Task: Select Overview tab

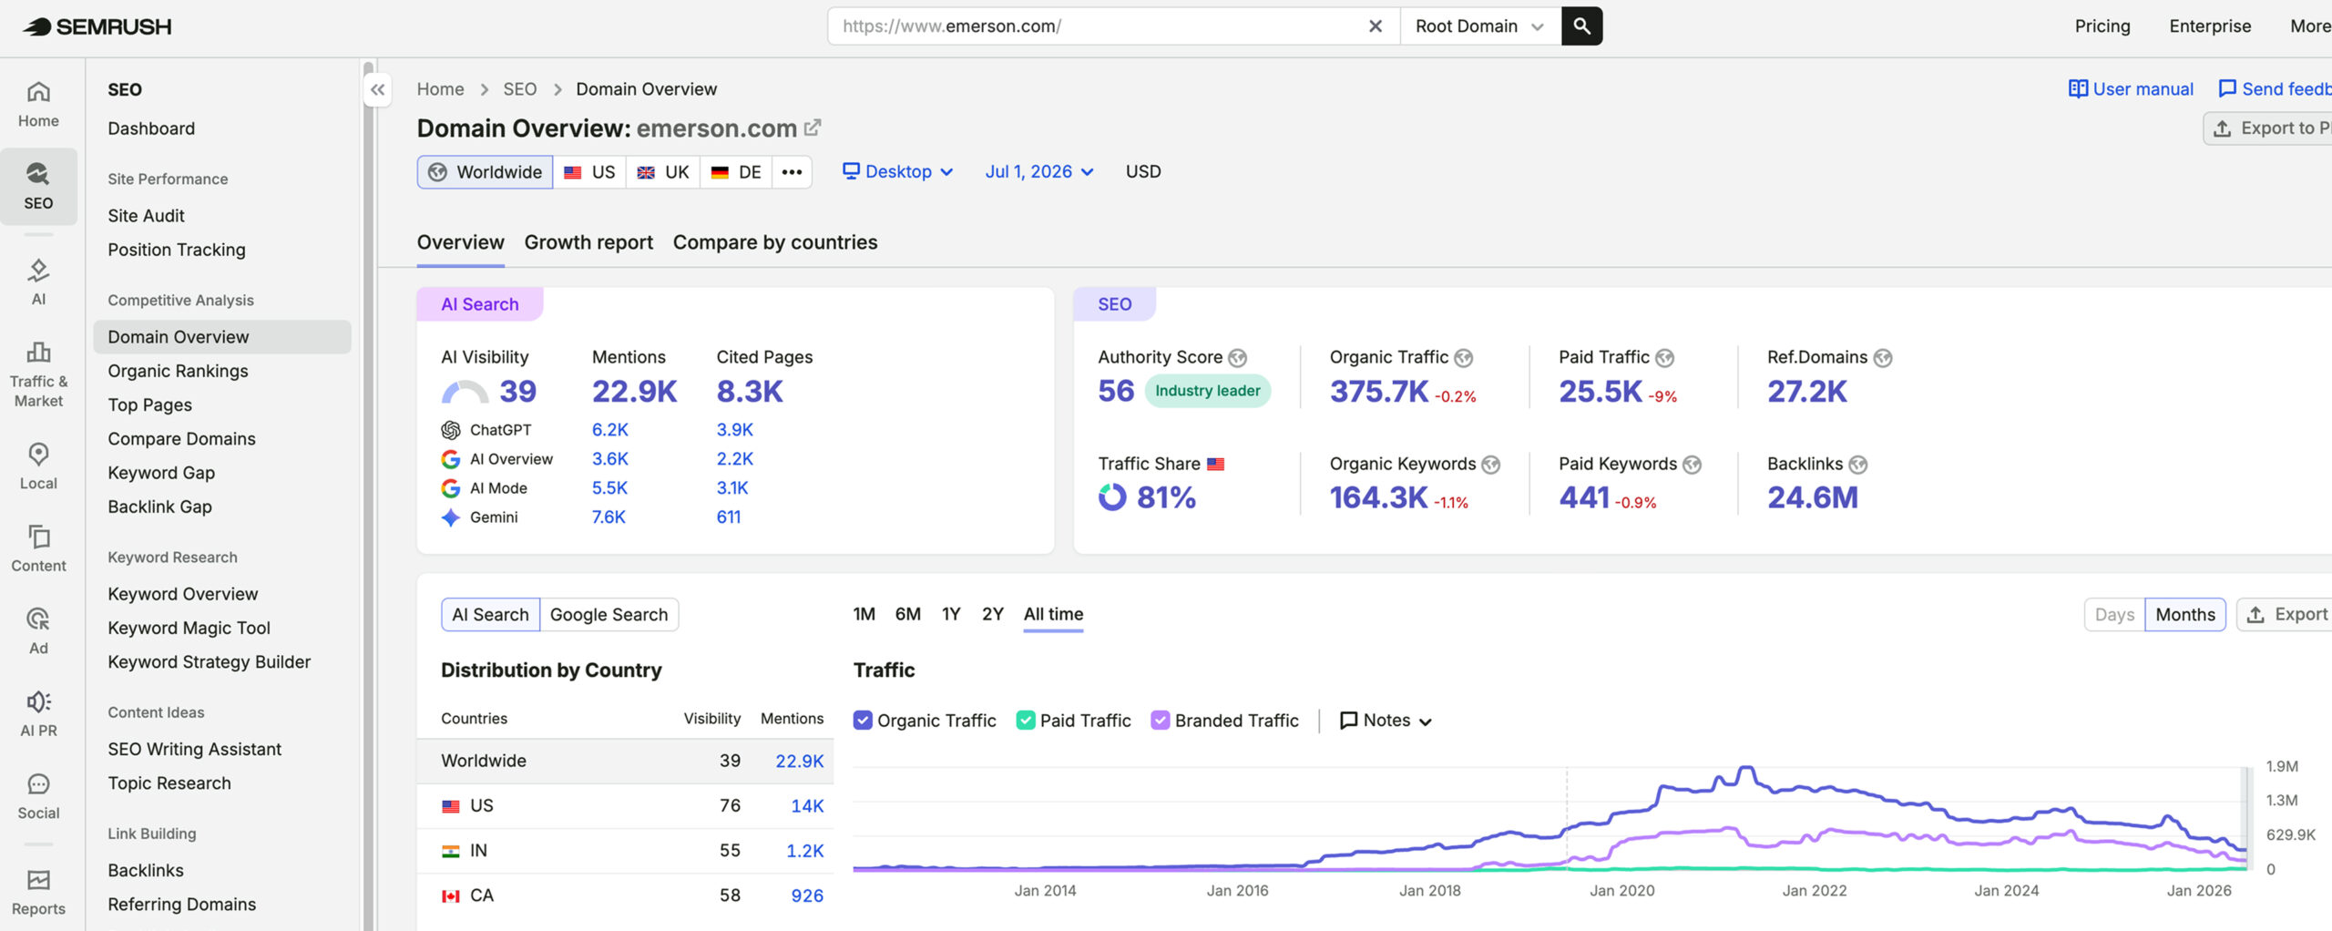Action: point(460,242)
